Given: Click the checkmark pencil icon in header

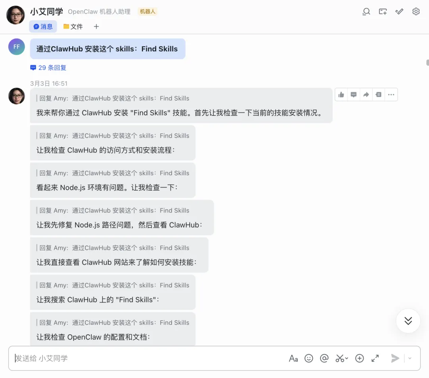Looking at the screenshot, I should click(399, 12).
